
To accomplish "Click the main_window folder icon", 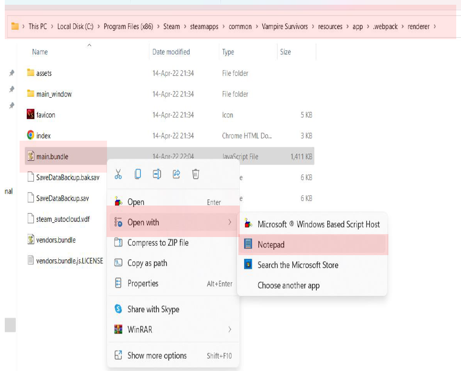I will pyautogui.click(x=31, y=93).
